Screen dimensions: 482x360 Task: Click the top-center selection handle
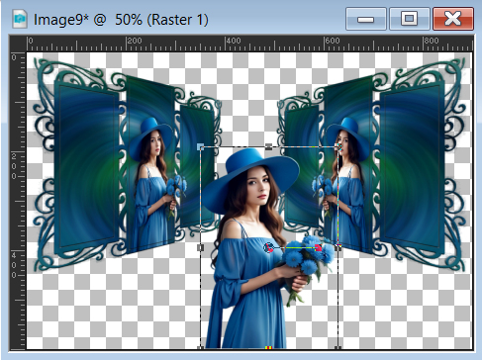point(268,146)
